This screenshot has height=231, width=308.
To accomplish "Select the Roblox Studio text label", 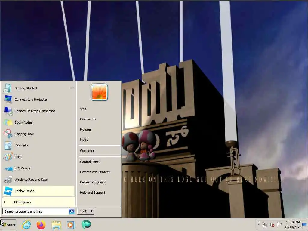I will pyautogui.click(x=24, y=191).
